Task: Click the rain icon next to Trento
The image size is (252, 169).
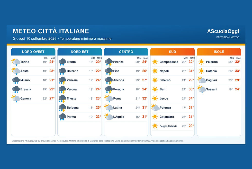Action: pos(62,62)
